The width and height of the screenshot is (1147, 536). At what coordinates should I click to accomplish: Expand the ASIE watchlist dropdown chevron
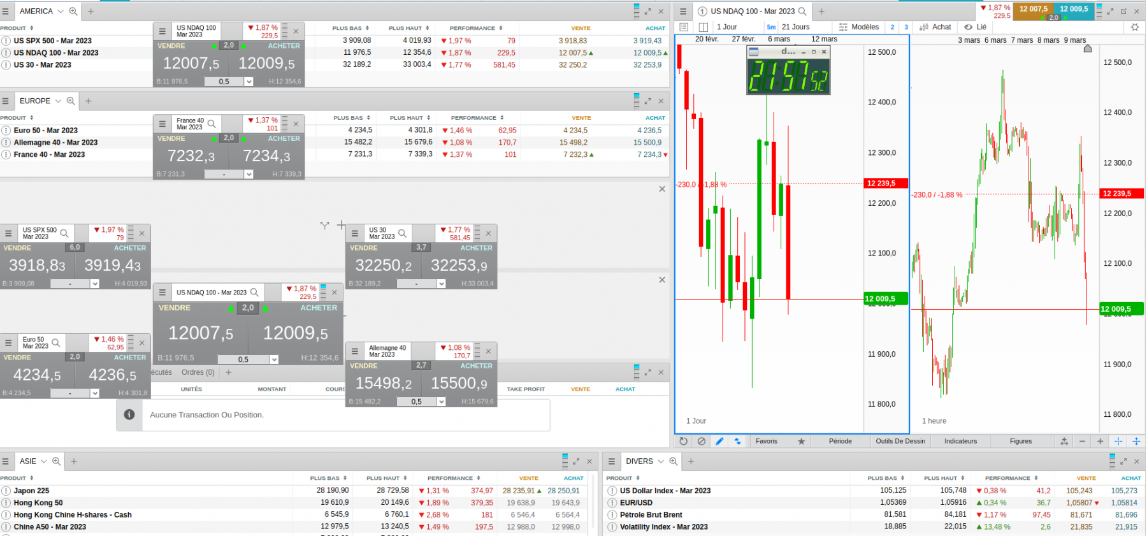click(44, 461)
